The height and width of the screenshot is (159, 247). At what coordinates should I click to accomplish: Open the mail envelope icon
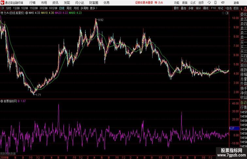(223, 3)
